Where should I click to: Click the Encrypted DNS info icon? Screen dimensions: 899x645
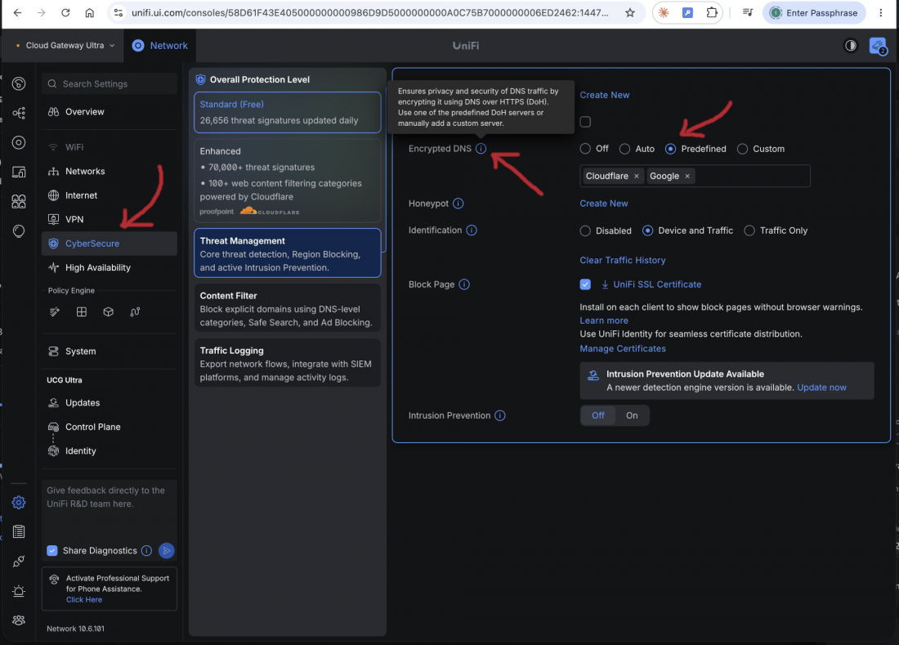(481, 149)
